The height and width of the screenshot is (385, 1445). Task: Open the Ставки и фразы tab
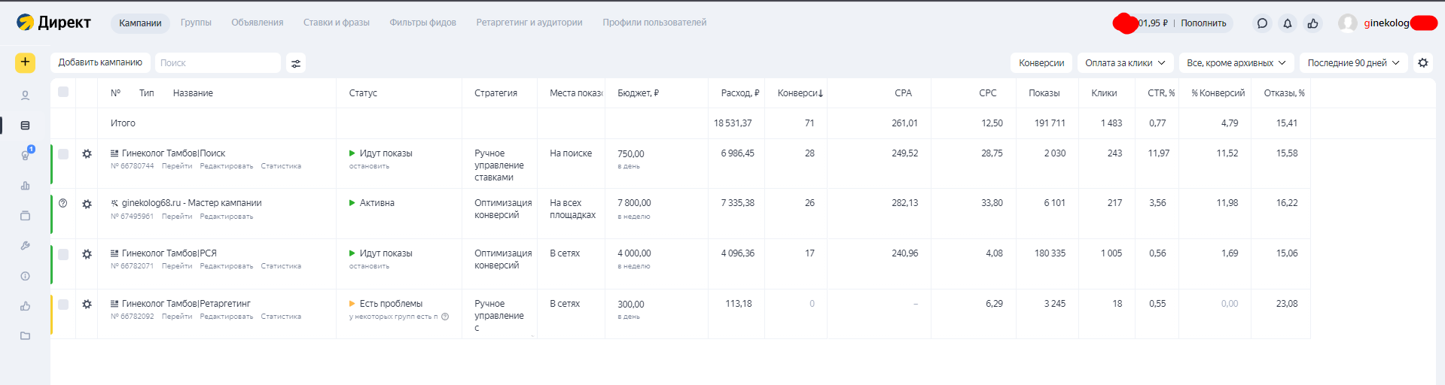pyautogui.click(x=336, y=23)
